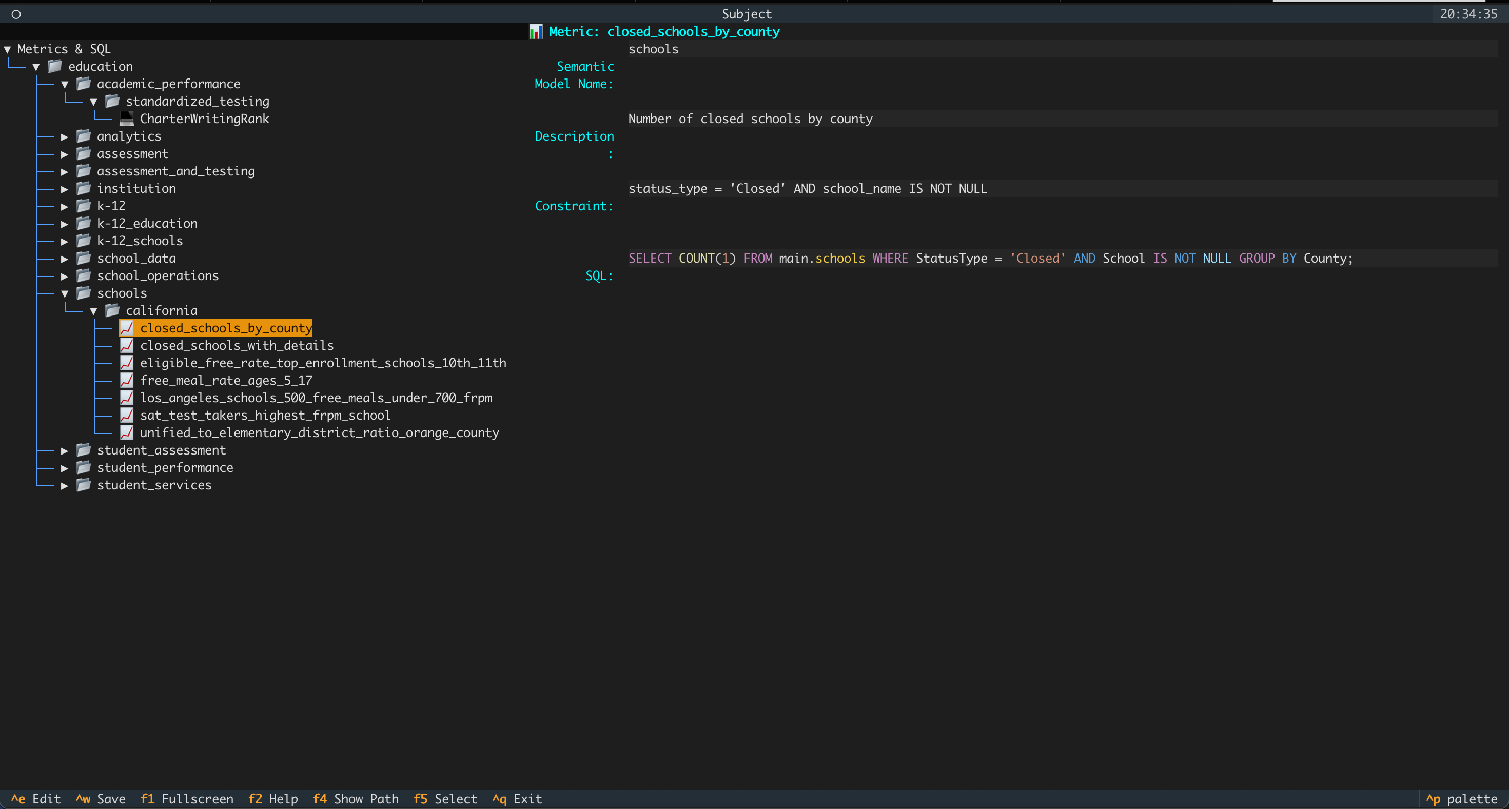Image resolution: width=1509 pixels, height=809 pixels.
Task: Click the chart icon for unified_to_elementary_district_ratio_orange_county
Action: (x=127, y=432)
